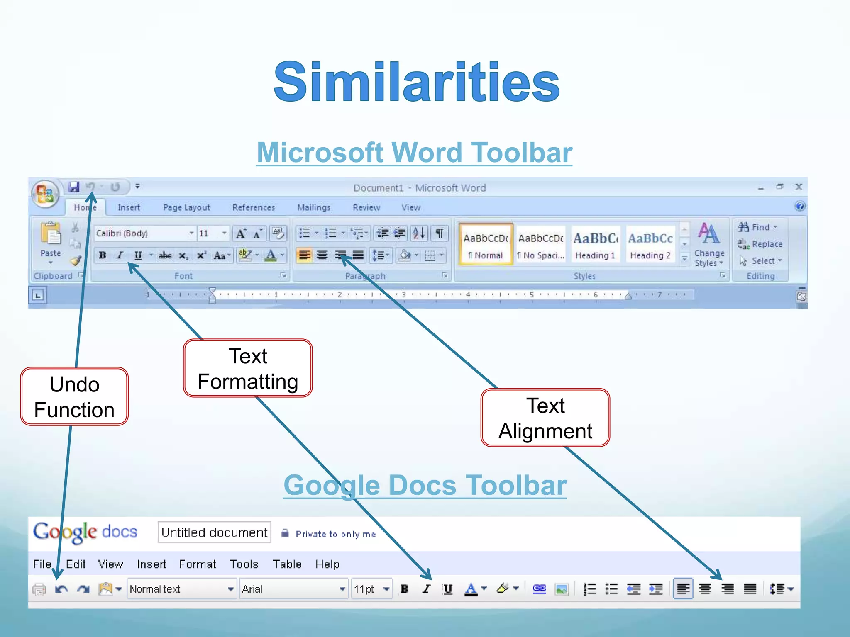Image resolution: width=850 pixels, height=637 pixels.
Task: Click Shrink Font icon in Word ribbon
Action: [258, 233]
